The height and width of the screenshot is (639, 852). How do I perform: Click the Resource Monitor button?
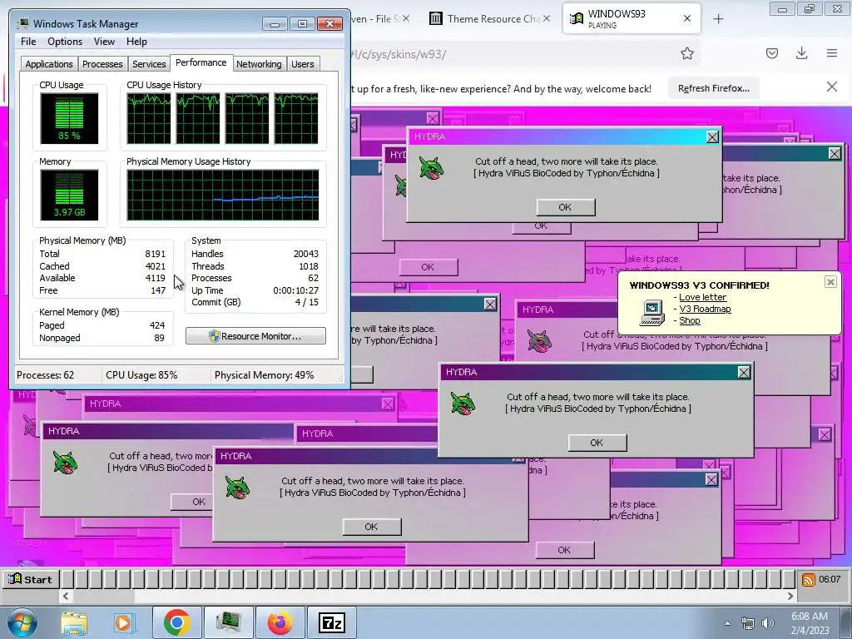click(255, 336)
